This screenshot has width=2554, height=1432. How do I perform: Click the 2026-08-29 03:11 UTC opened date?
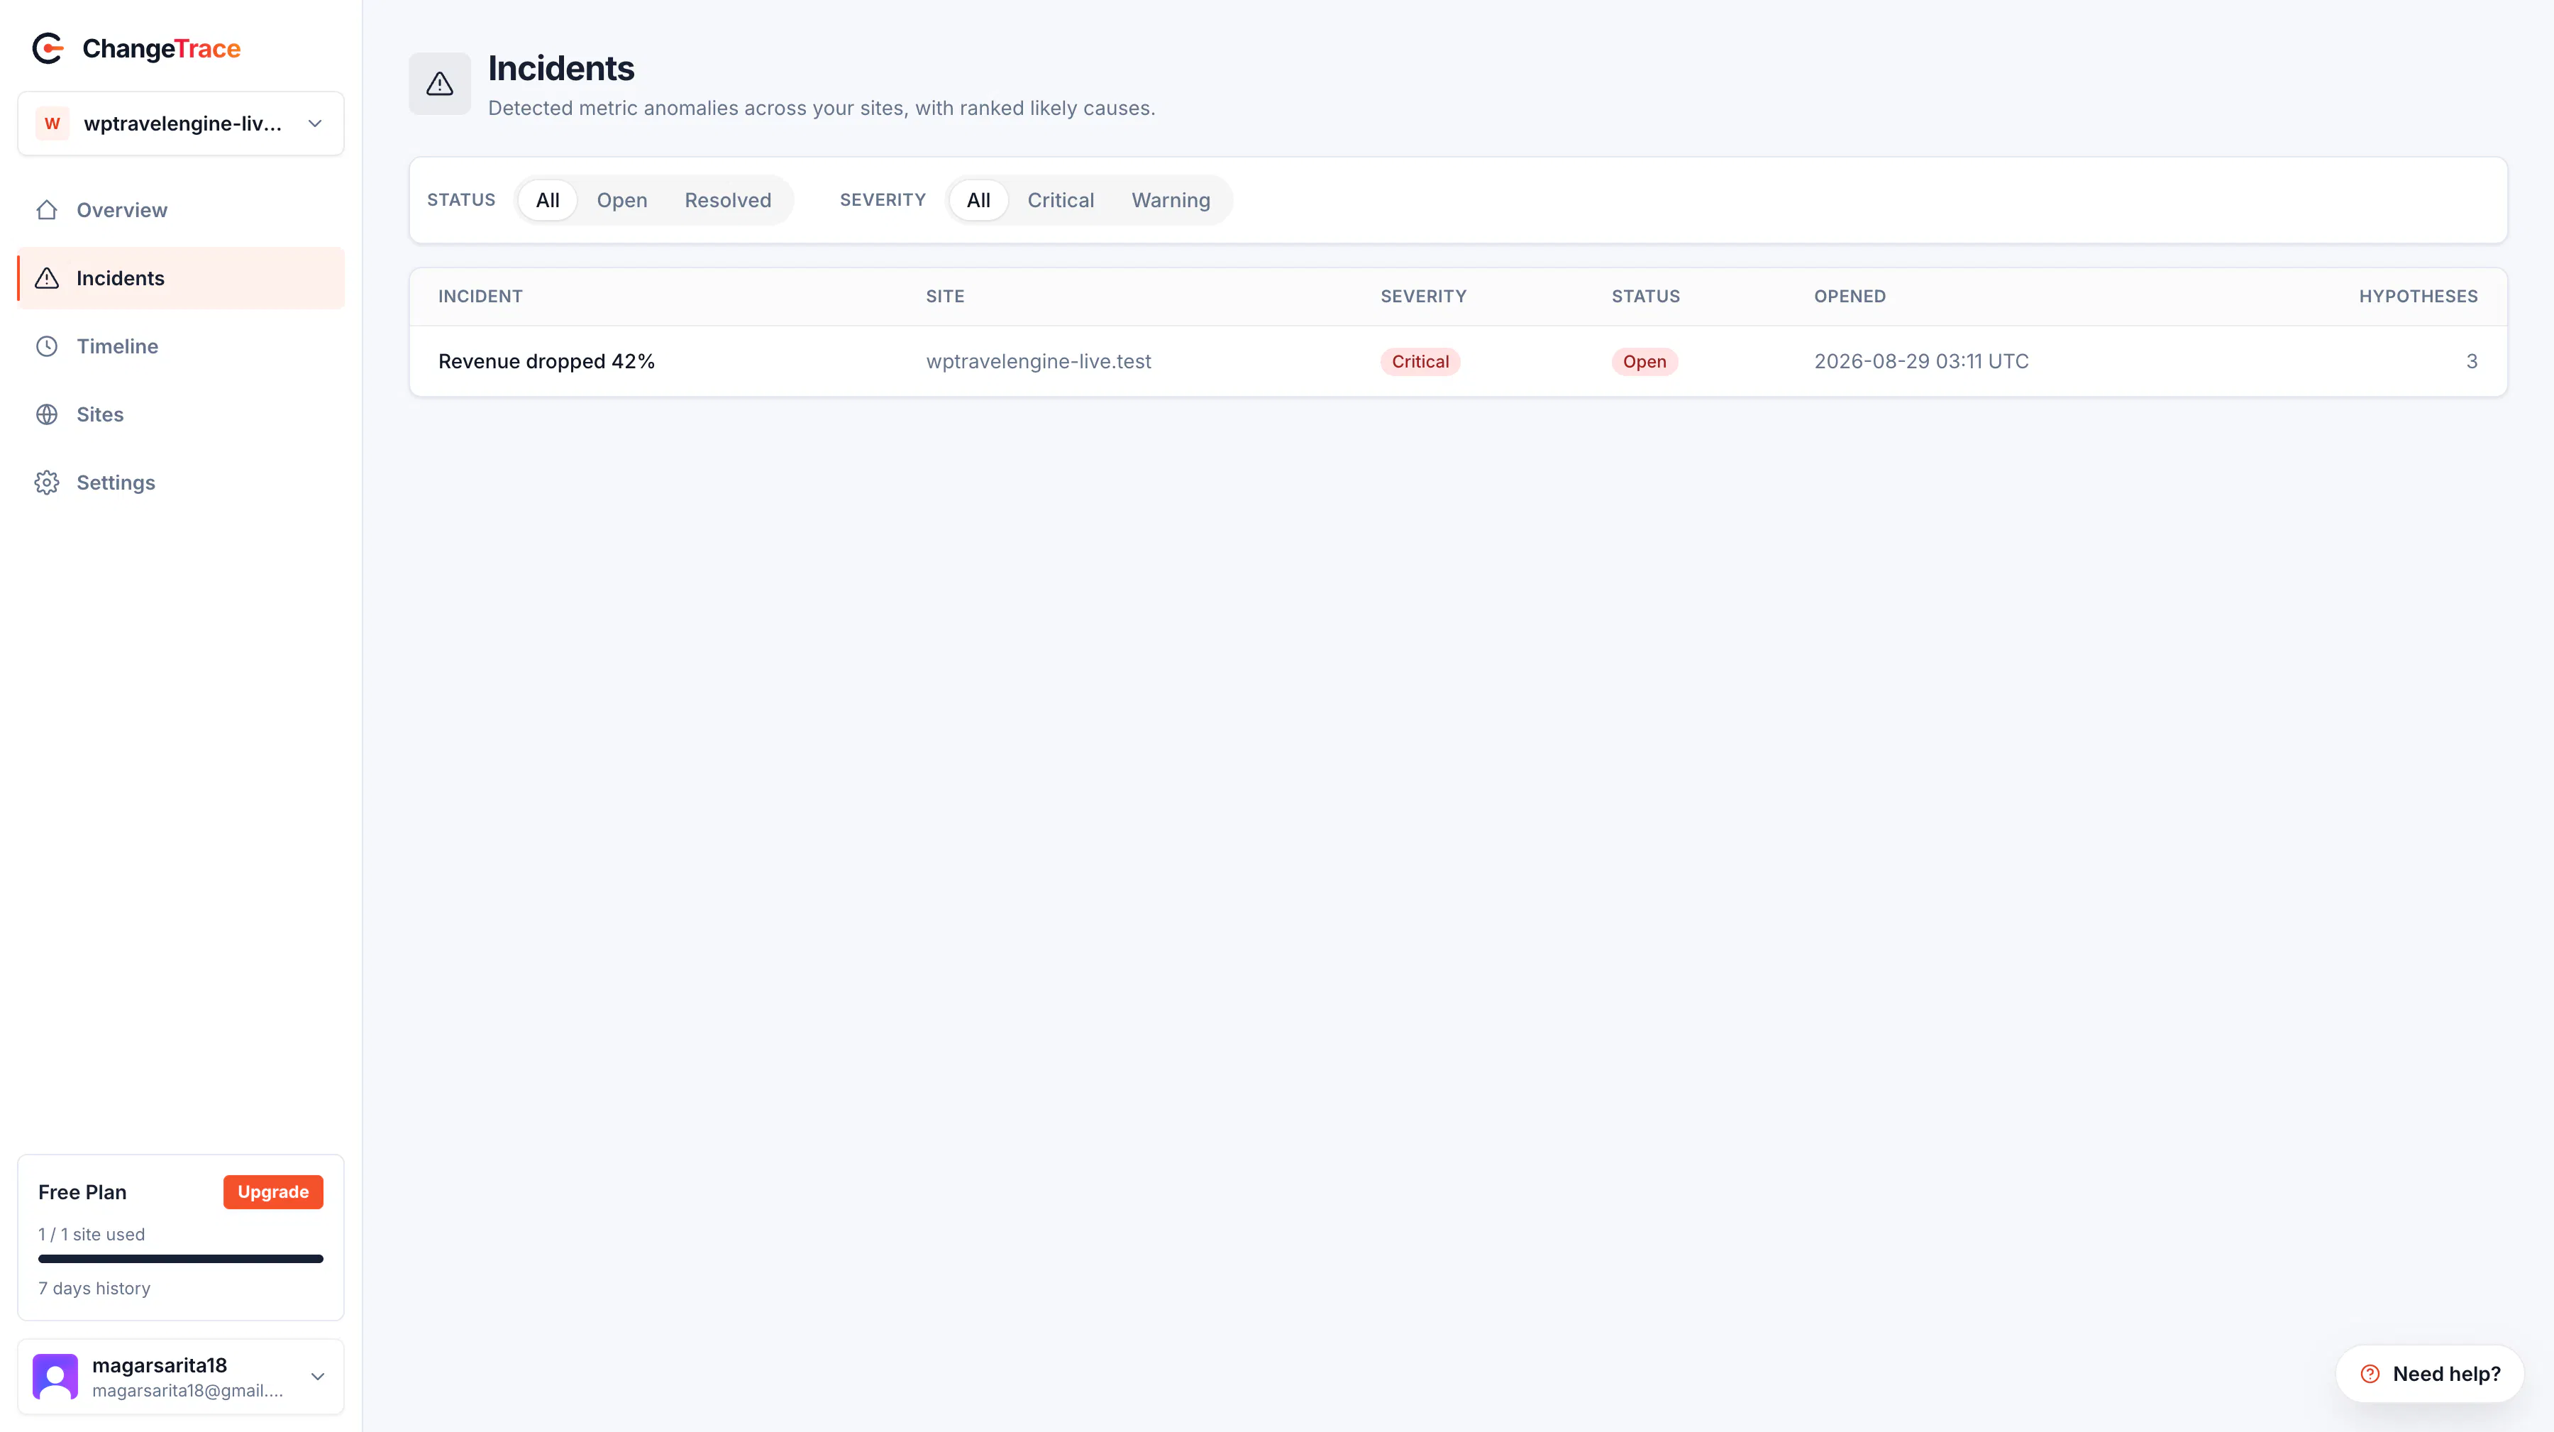tap(1920, 362)
